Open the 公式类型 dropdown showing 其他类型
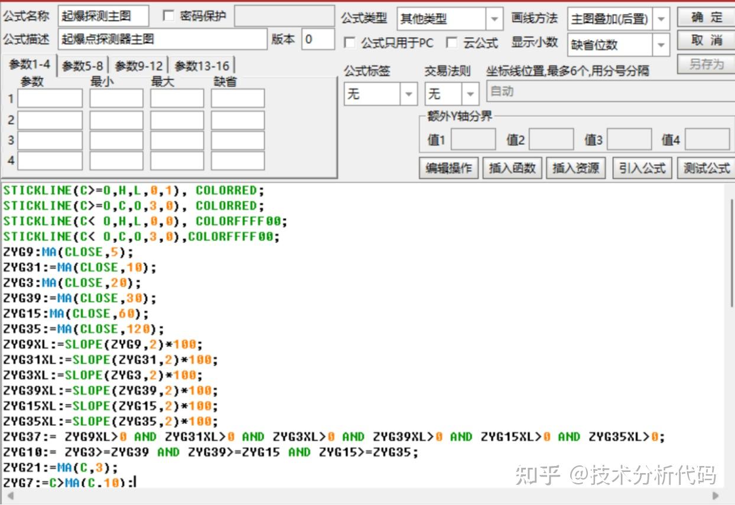735x505 pixels. point(450,19)
